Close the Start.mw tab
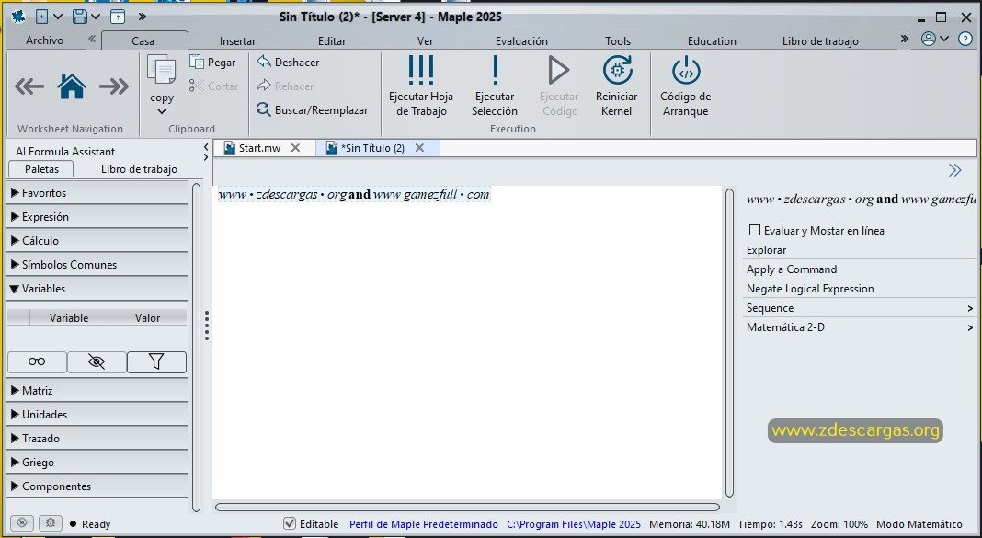 [295, 148]
